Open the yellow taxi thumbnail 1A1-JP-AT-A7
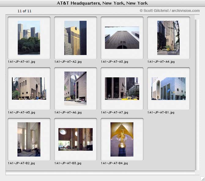This screenshot has height=181, width=205. coord(122,88)
